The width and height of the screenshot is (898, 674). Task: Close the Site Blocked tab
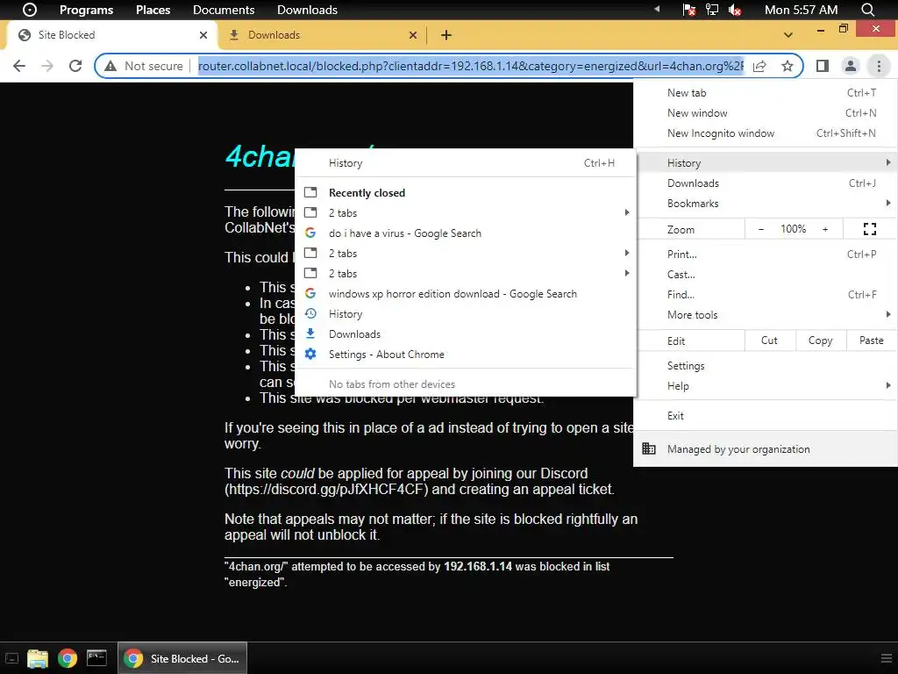(x=203, y=35)
